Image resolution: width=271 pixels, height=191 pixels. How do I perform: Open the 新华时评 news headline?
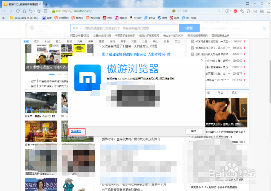click(131, 139)
